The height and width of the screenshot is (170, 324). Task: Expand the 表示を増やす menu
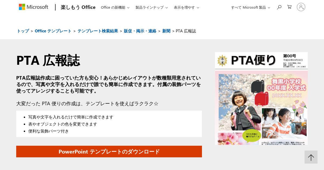coord(186,7)
